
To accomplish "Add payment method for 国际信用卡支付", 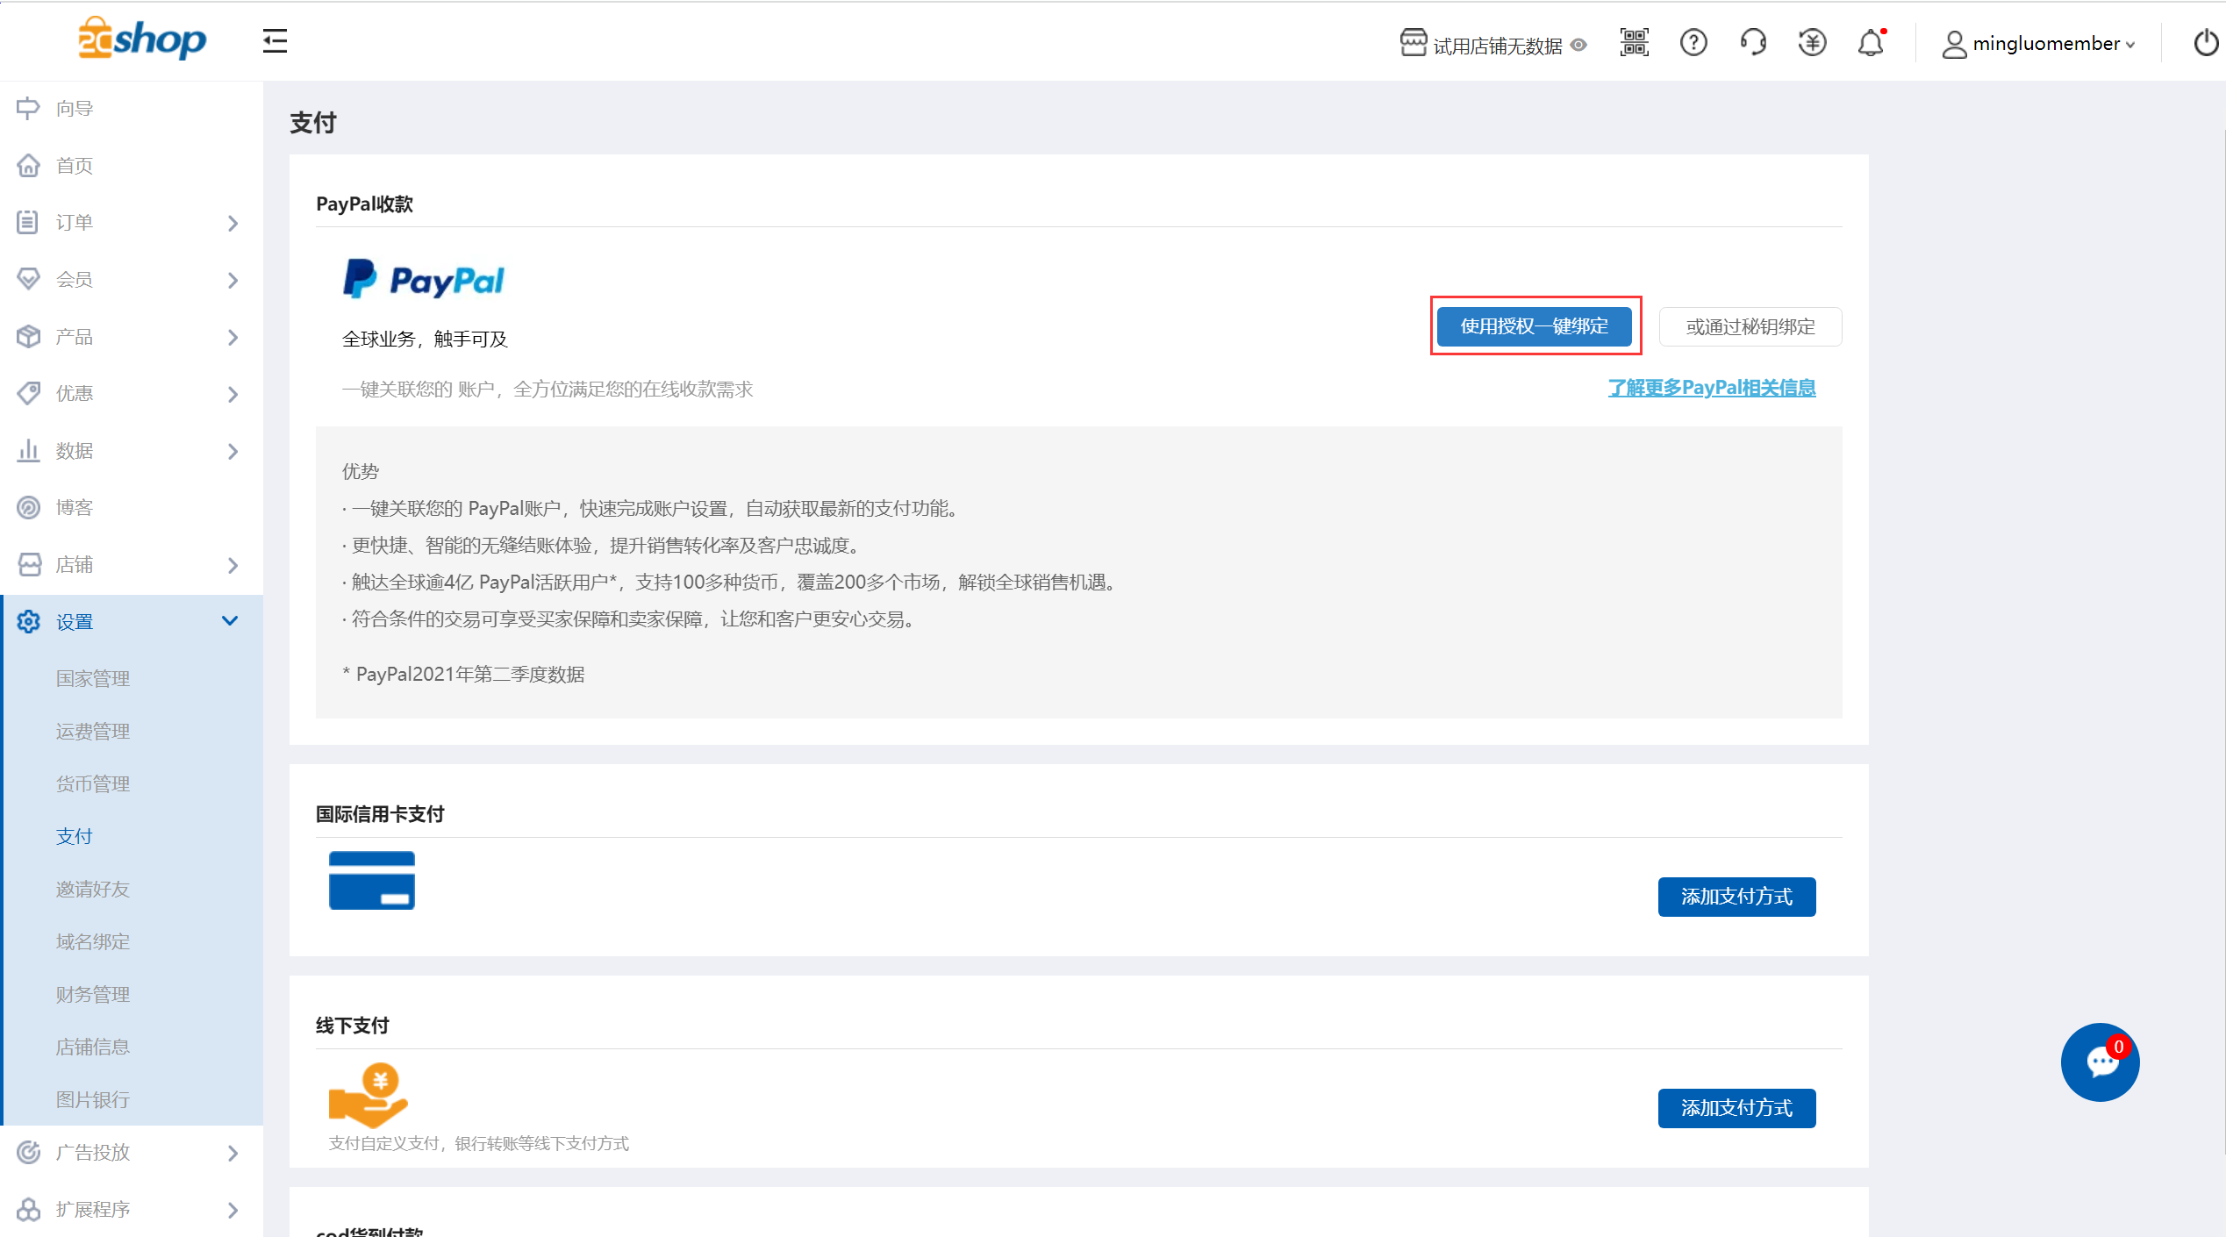I will [x=1736, y=897].
